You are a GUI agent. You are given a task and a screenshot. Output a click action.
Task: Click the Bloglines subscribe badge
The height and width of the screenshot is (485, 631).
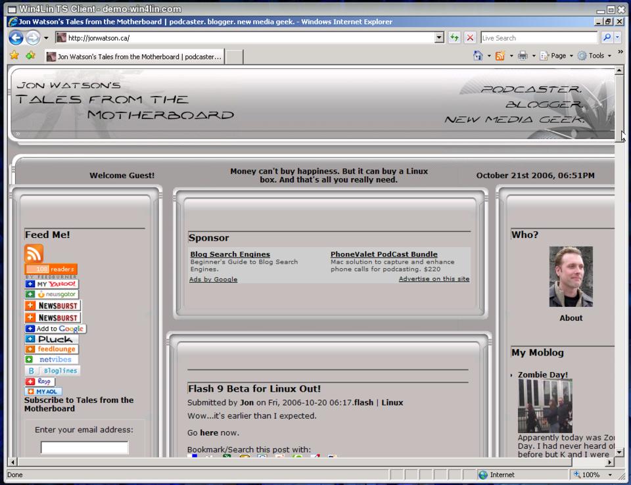tap(52, 371)
